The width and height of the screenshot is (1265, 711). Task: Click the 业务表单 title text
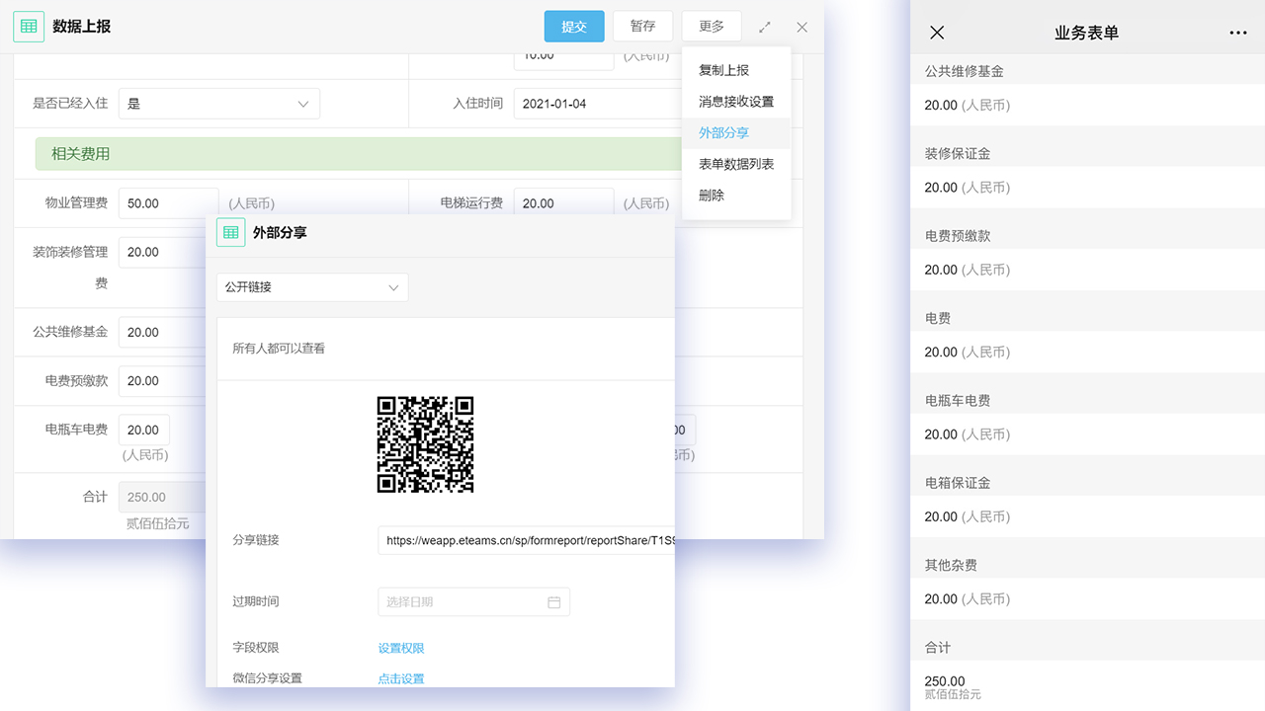(x=1086, y=33)
